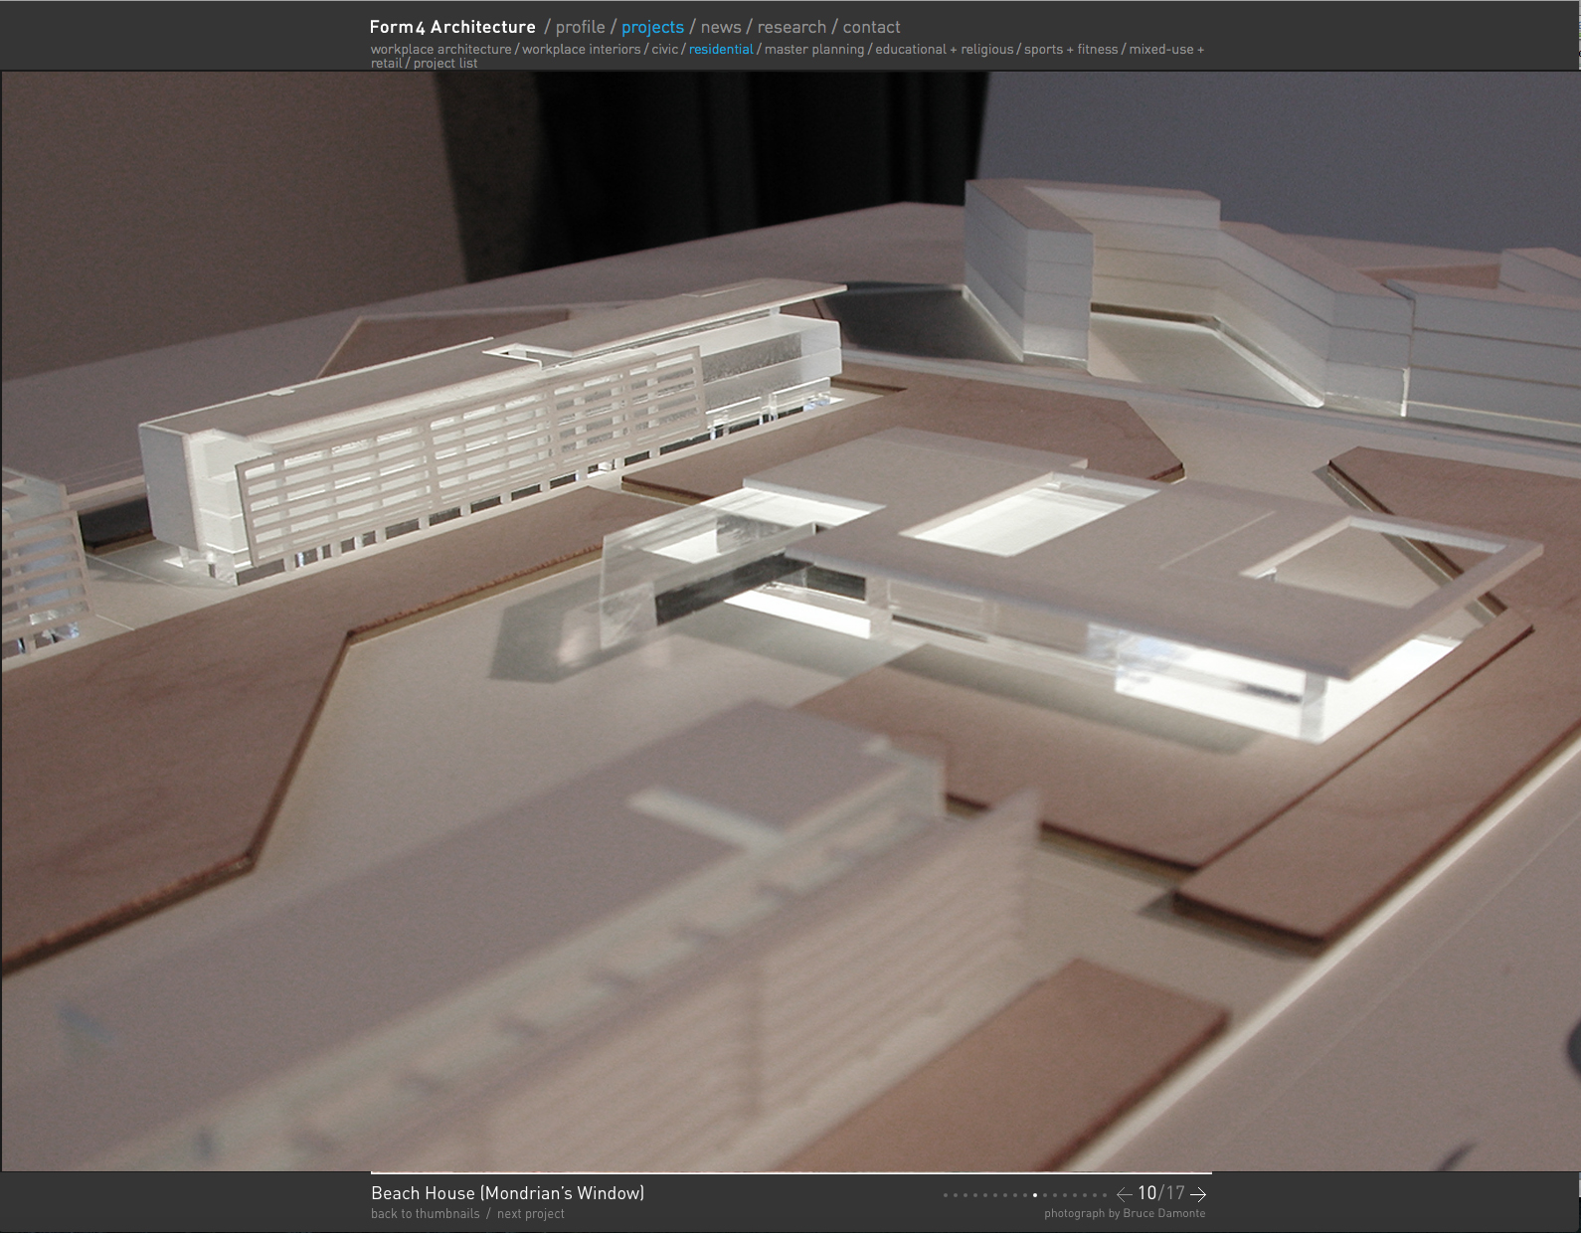Jump to the last slide dot
Viewport: 1581px width, 1233px height.
pos(1105,1195)
